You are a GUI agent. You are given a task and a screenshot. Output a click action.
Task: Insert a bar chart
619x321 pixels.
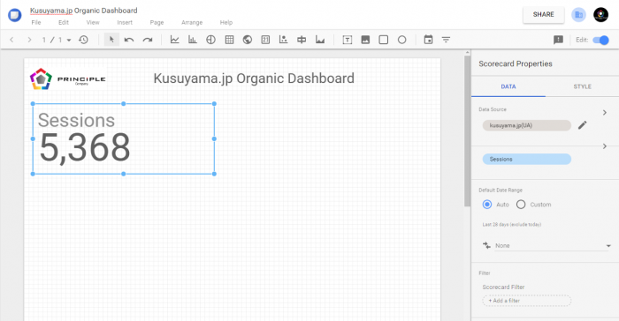[193, 40]
